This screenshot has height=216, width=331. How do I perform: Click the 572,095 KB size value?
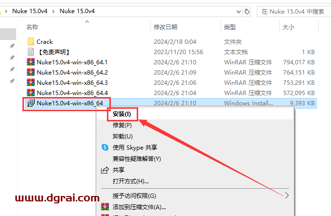(x=299, y=93)
